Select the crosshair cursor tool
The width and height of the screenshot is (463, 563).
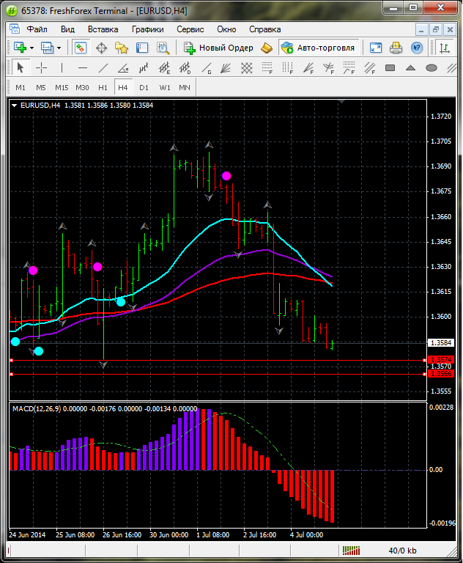click(x=42, y=67)
